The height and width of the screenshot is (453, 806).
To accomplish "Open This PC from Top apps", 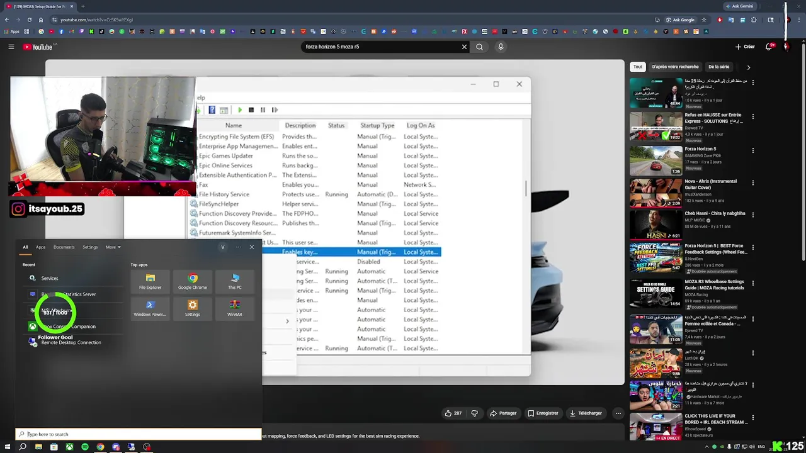I will click(x=235, y=281).
